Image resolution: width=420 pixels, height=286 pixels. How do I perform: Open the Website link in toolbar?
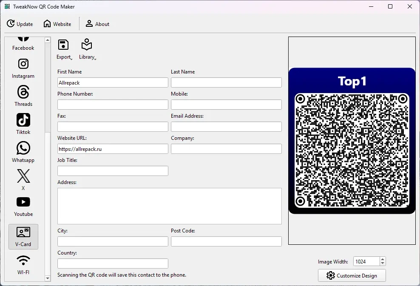(x=57, y=24)
